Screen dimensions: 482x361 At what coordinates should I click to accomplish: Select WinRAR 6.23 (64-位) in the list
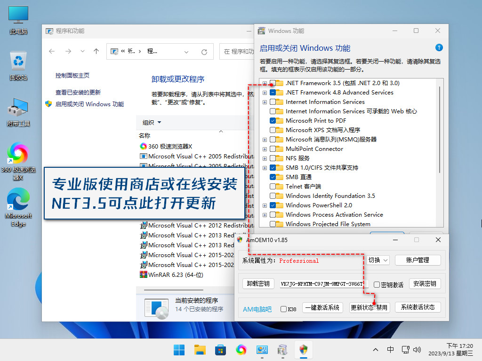[x=171, y=275]
